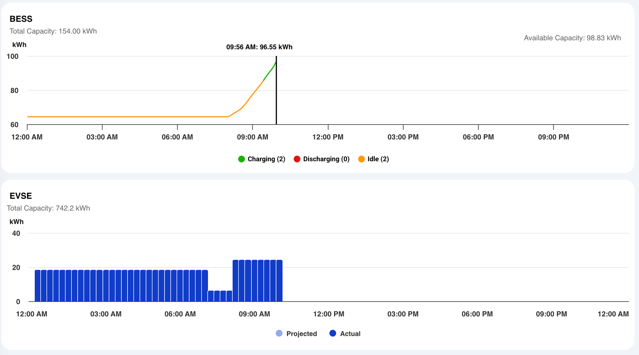Click the 09:56 AM: 96.55 kWh tooltip label
Image resolution: width=639 pixels, height=355 pixels.
click(259, 47)
